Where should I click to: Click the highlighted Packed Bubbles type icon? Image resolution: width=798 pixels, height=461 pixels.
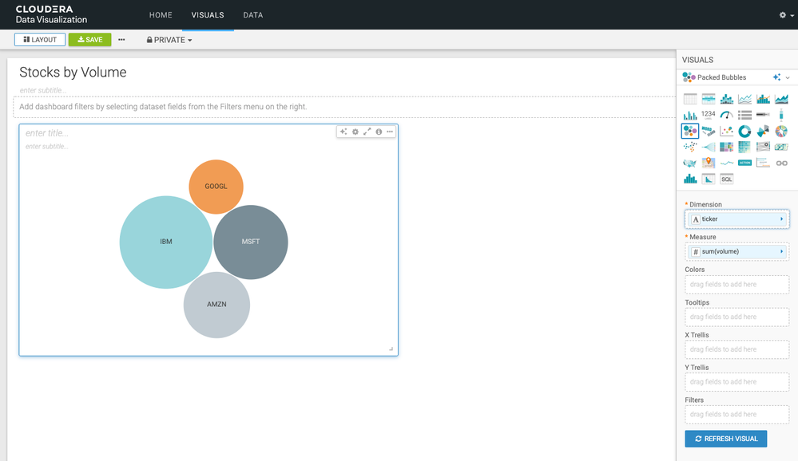pyautogui.click(x=690, y=131)
